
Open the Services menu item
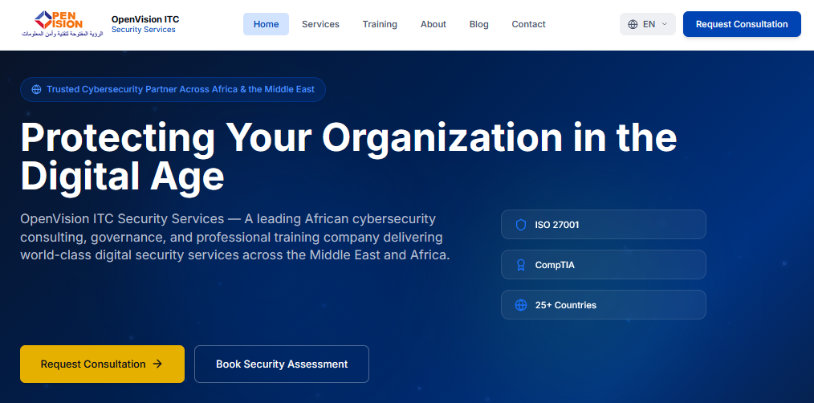(320, 24)
